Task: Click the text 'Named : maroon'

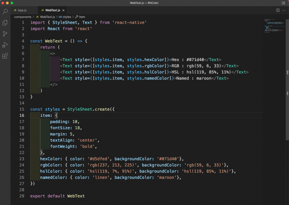Action: point(194,78)
